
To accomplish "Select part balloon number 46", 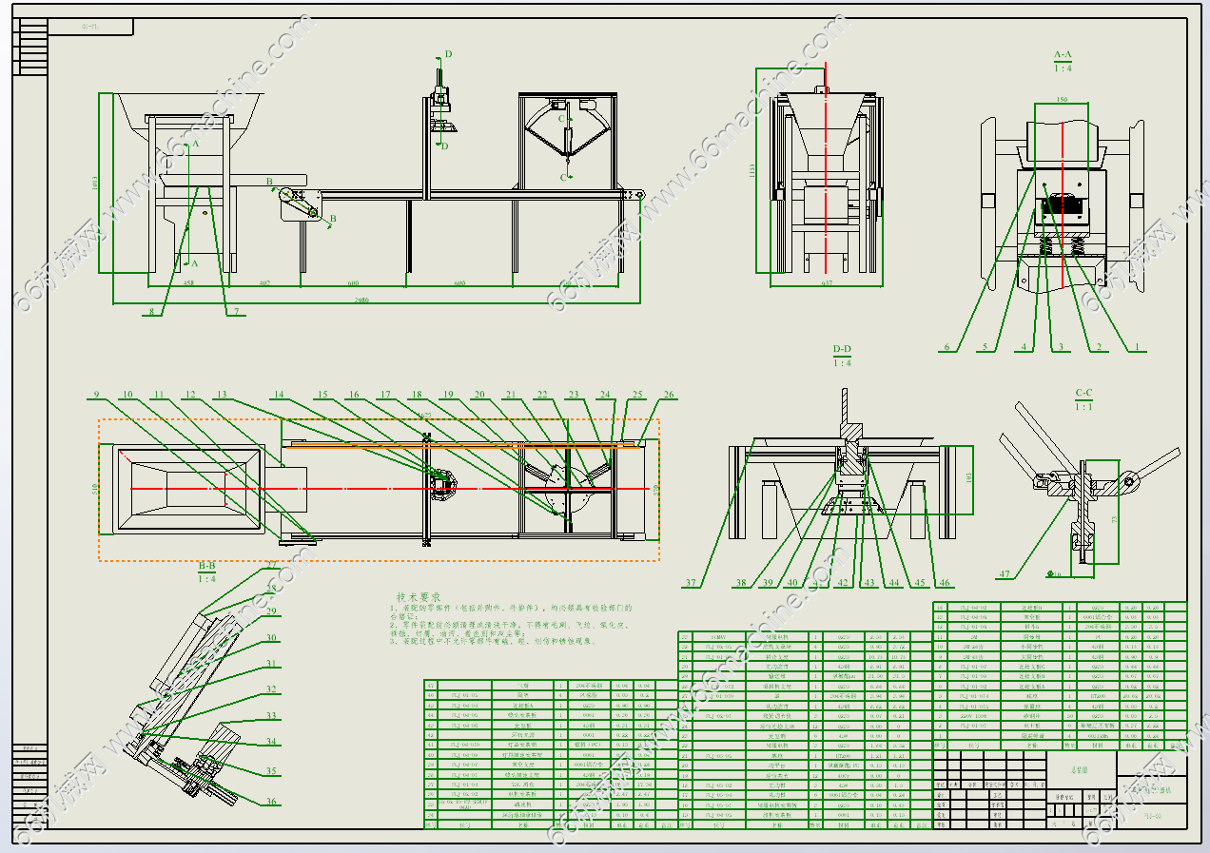I will (x=943, y=582).
